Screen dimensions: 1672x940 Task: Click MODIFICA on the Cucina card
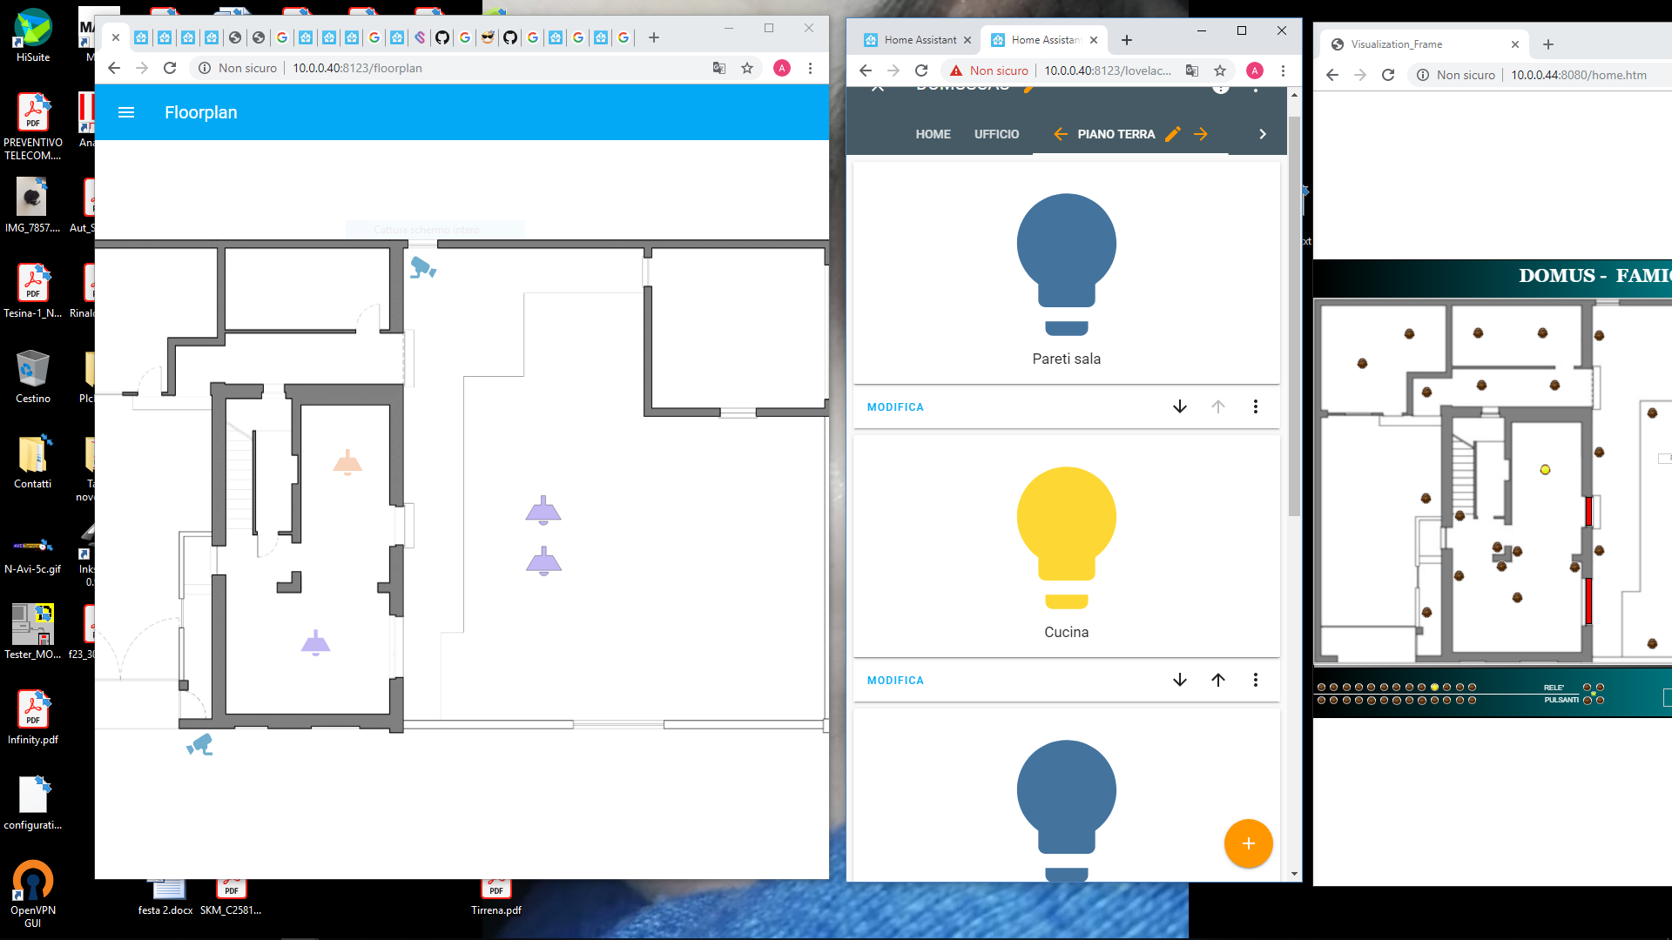(894, 680)
